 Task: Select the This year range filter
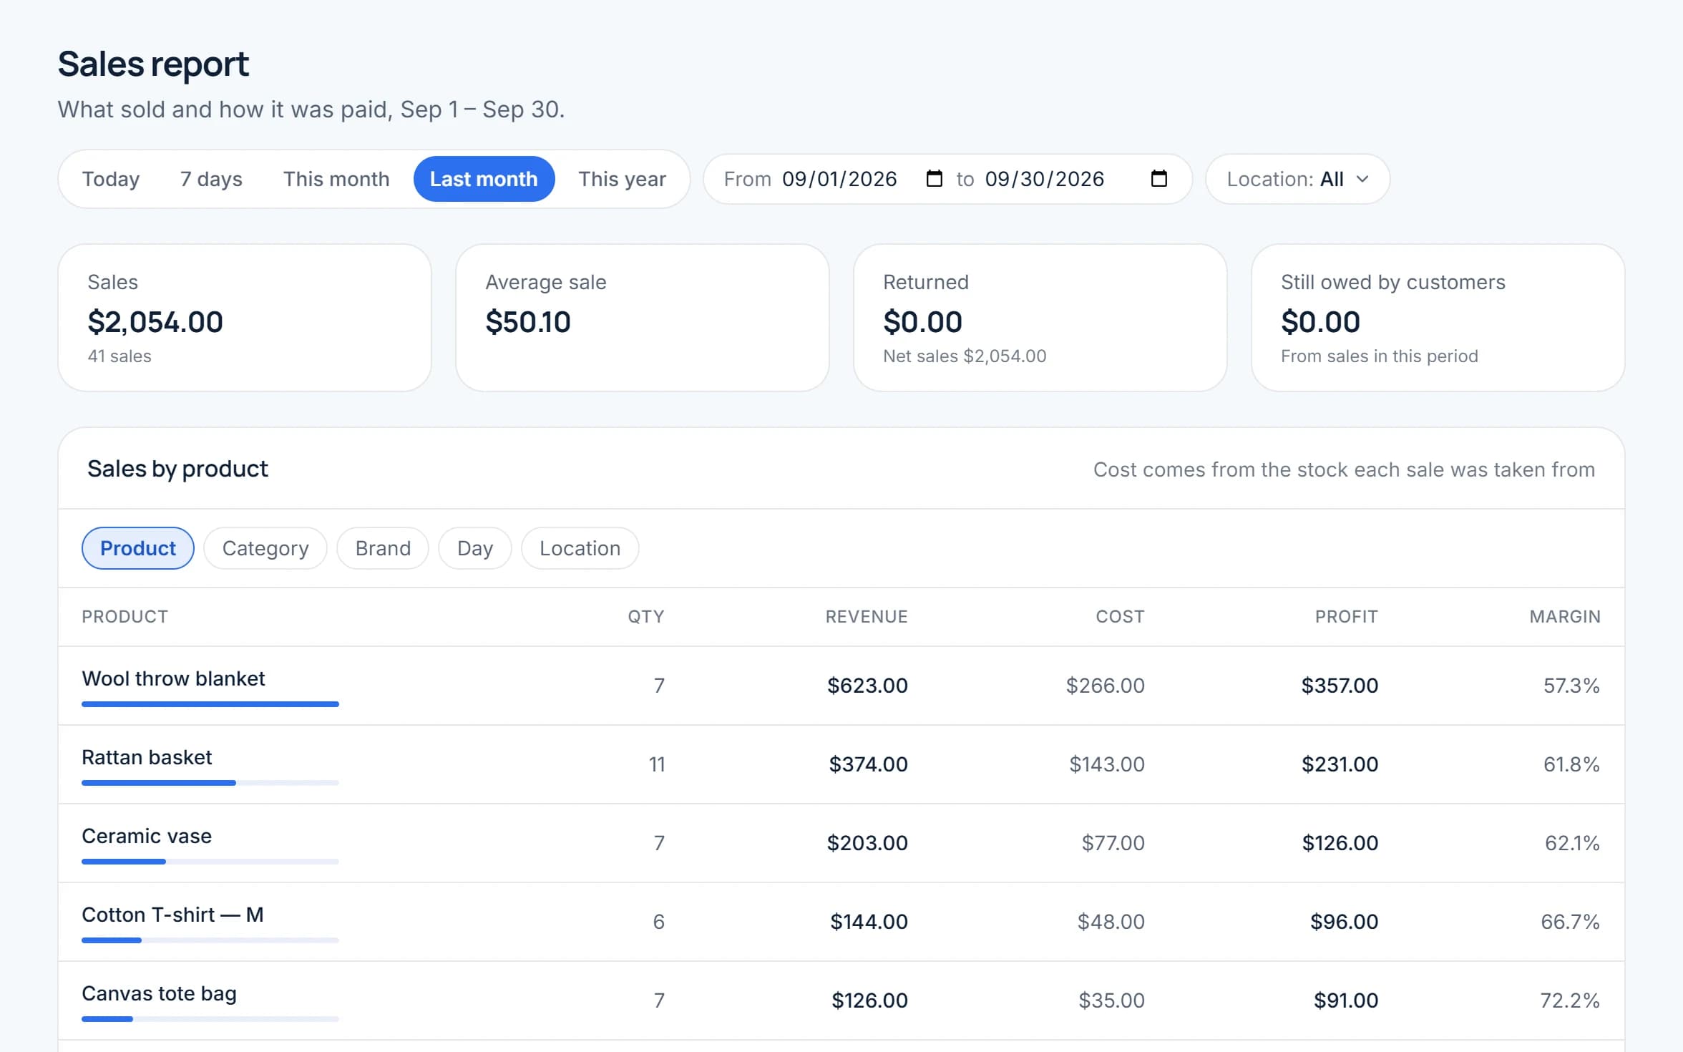(622, 179)
